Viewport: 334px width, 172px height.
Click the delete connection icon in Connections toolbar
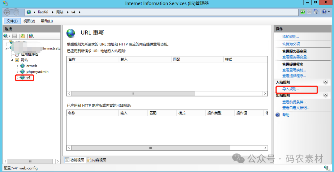pyautogui.click(x=31, y=36)
